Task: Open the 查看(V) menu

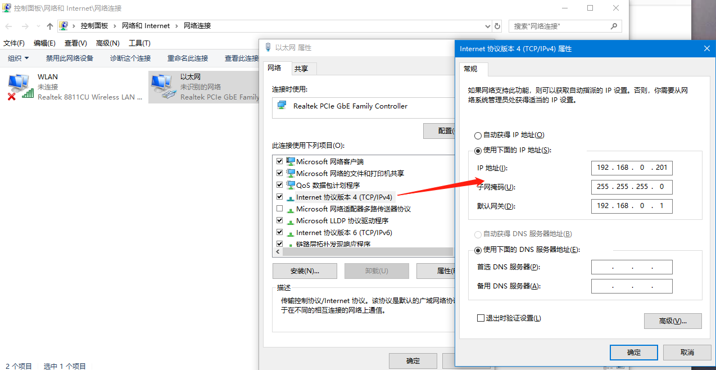Action: (x=75, y=43)
